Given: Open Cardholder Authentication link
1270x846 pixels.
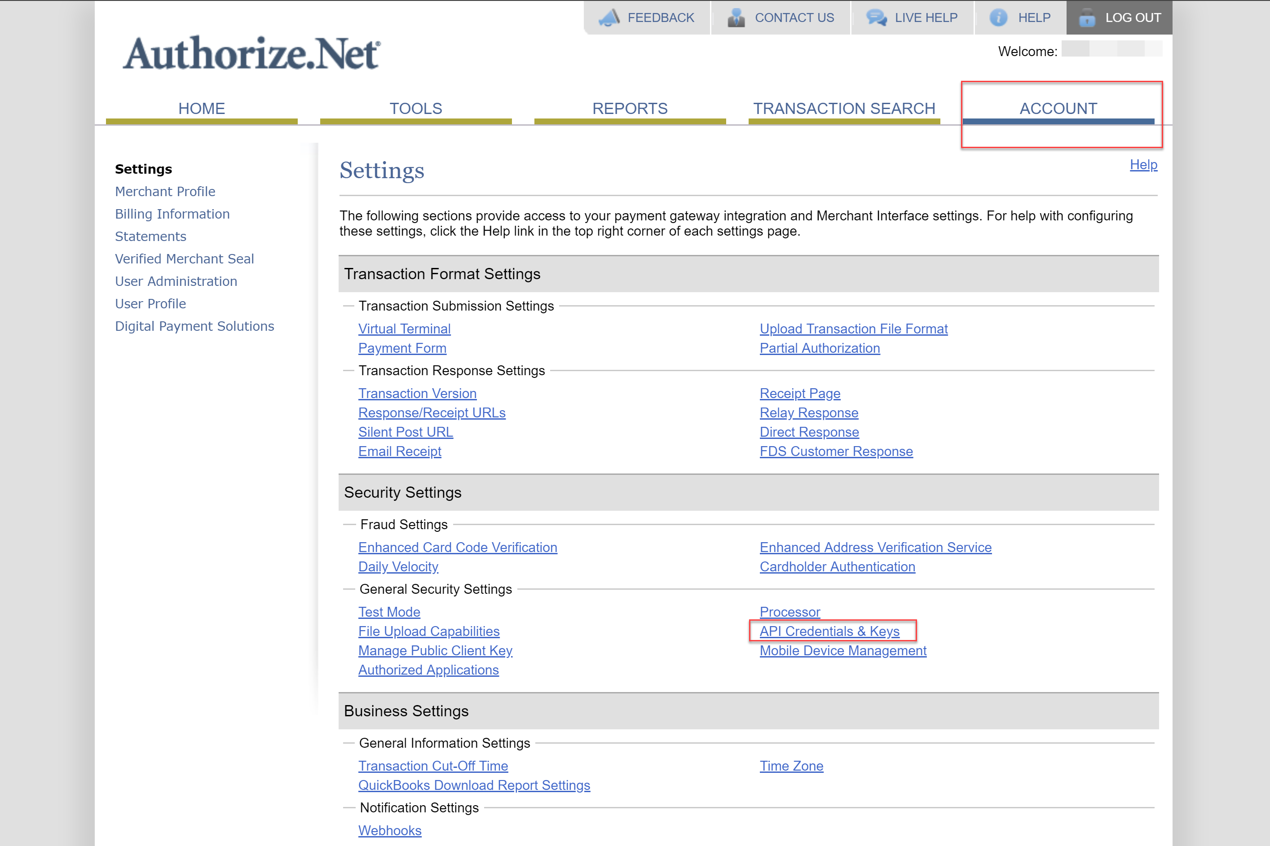Looking at the screenshot, I should tap(837, 566).
